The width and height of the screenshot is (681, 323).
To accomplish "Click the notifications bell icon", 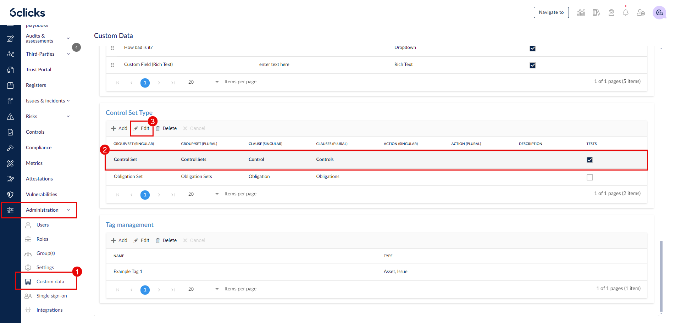I will pyautogui.click(x=626, y=13).
